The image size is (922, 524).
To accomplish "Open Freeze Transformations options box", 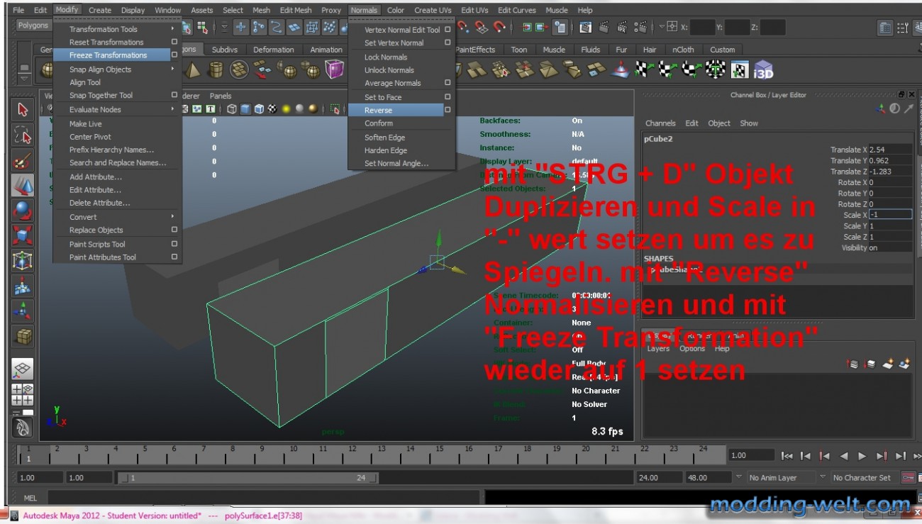I will pos(174,55).
